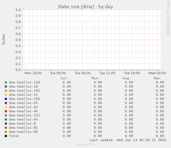This screenshot has height=148, width=171.
Task: Select the dma-kmalloc-256 legend label
Action: 24,99
